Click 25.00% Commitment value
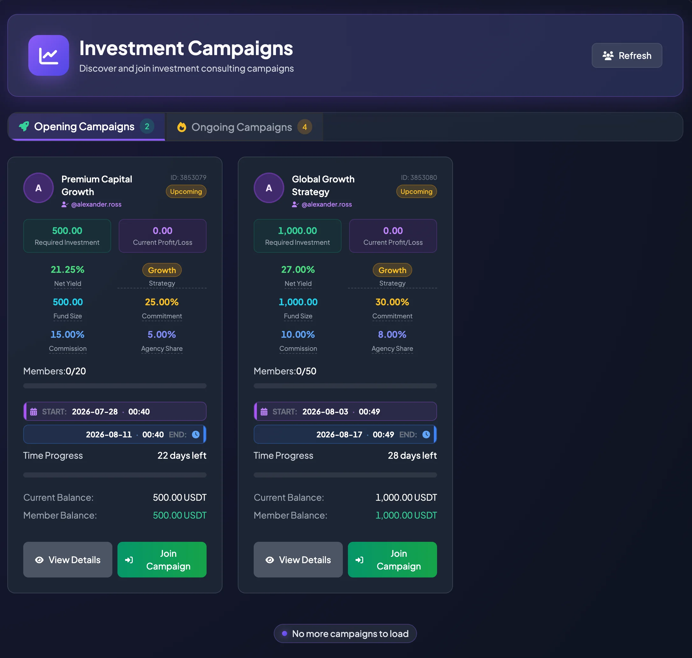The width and height of the screenshot is (692, 658). coord(162,302)
